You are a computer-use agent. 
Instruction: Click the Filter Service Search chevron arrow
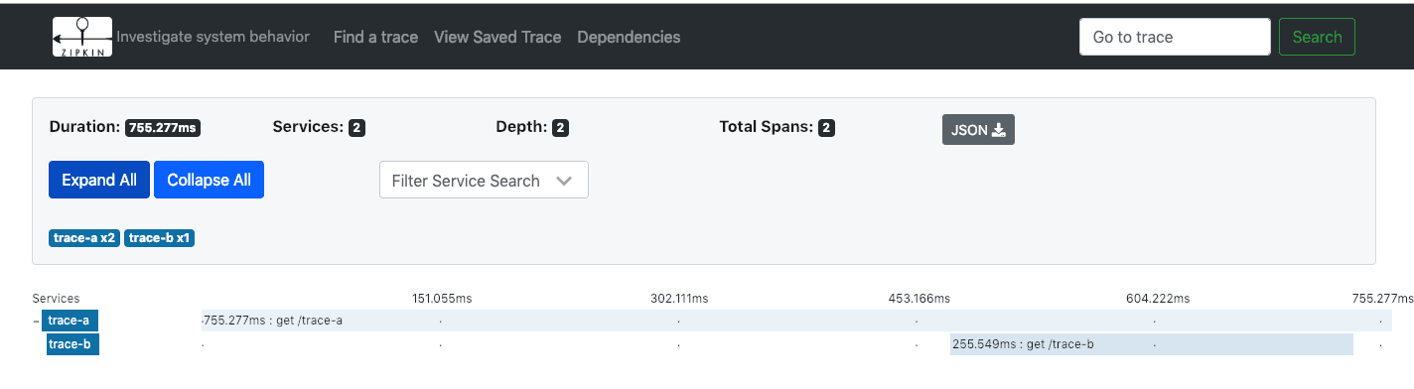coord(564,181)
